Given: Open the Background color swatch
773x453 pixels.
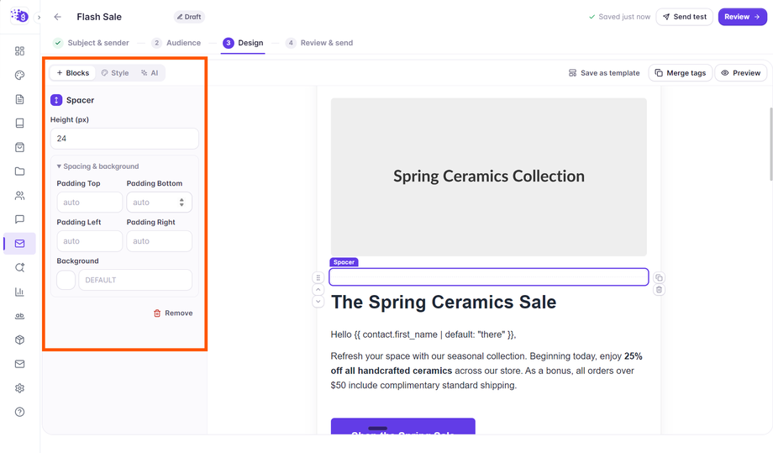Looking at the screenshot, I should tap(66, 280).
